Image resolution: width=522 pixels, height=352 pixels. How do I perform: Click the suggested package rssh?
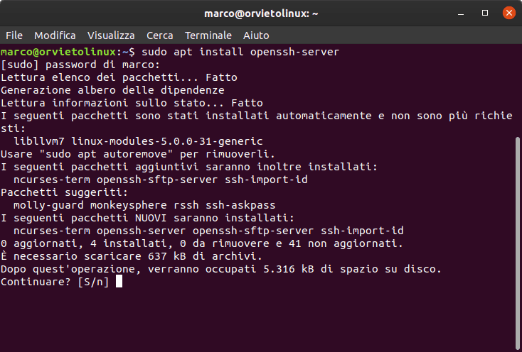186,205
